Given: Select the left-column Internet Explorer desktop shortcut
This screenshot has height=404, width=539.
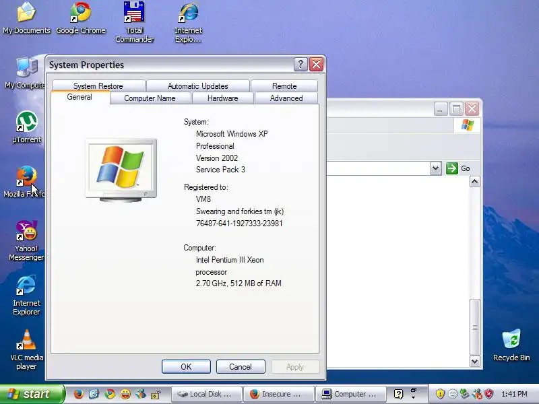Looking at the screenshot, I should (26, 295).
